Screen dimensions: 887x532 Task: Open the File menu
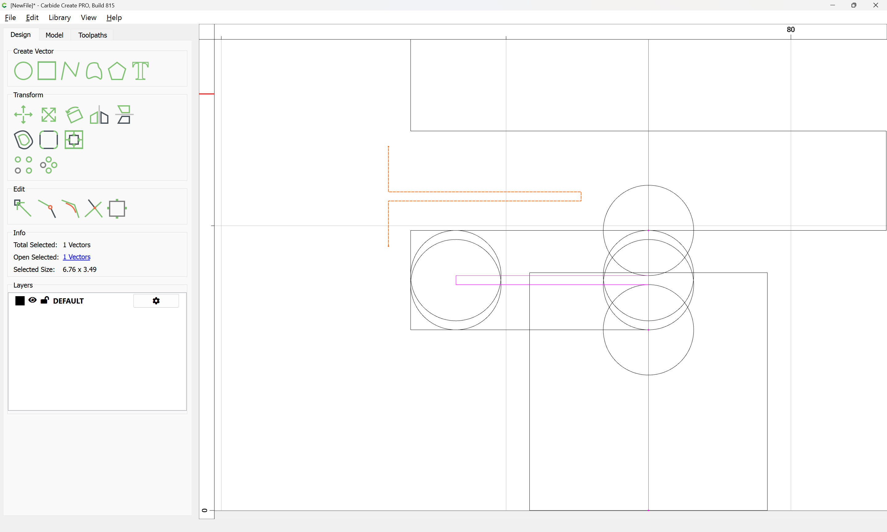click(10, 18)
